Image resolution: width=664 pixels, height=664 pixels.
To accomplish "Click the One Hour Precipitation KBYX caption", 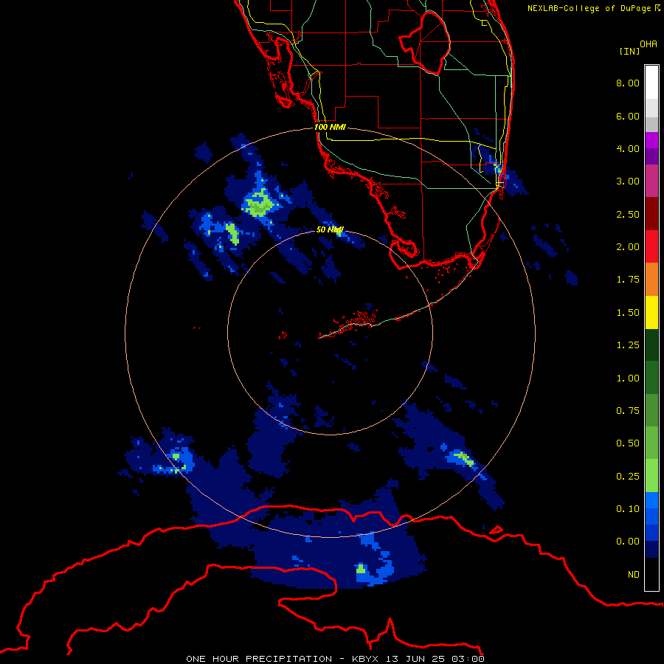I will 335,659.
